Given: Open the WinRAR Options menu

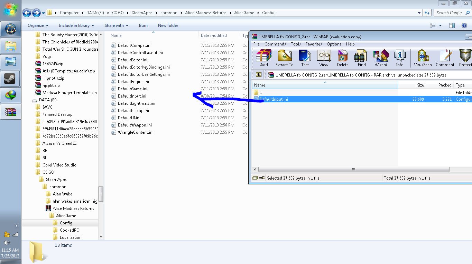Looking at the screenshot, I should pyautogui.click(x=334, y=44).
